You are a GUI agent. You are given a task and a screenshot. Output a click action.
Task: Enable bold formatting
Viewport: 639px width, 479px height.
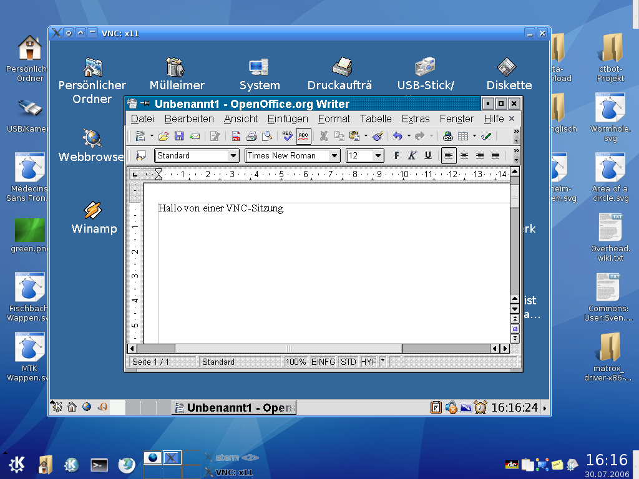coord(396,155)
